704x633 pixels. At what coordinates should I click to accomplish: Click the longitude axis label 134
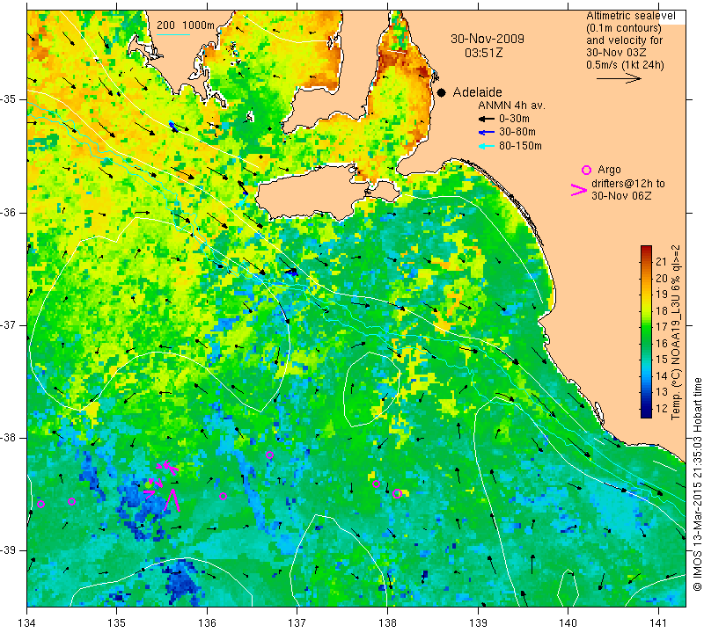point(27,622)
